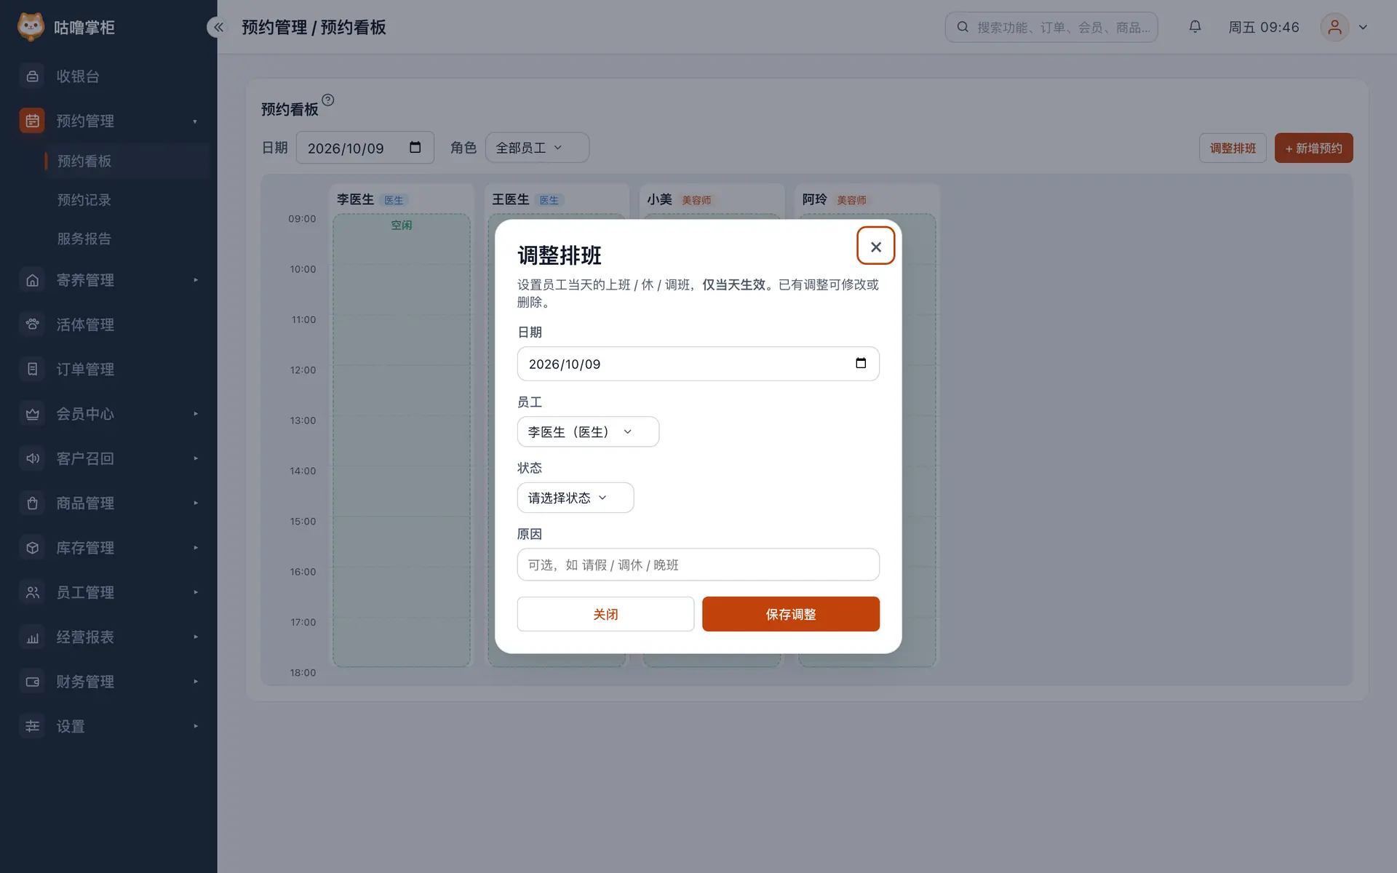Click the 活体管理 paw icon item

[108, 324]
